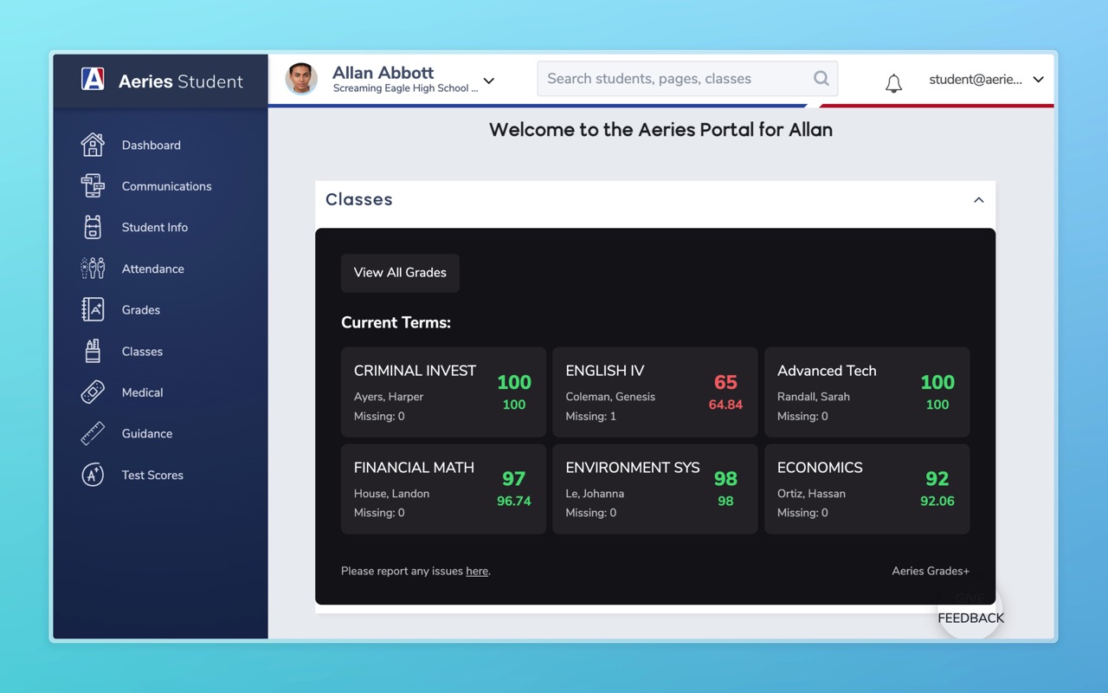Open the FINANCIAL MATH class card
Image resolution: width=1108 pixels, height=693 pixels.
443,489
